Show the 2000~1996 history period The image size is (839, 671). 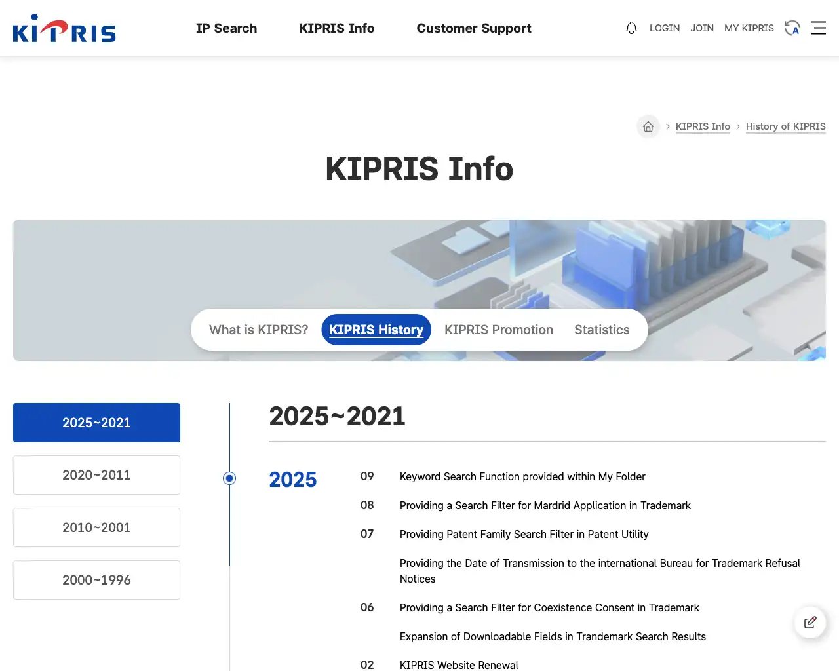pos(96,580)
